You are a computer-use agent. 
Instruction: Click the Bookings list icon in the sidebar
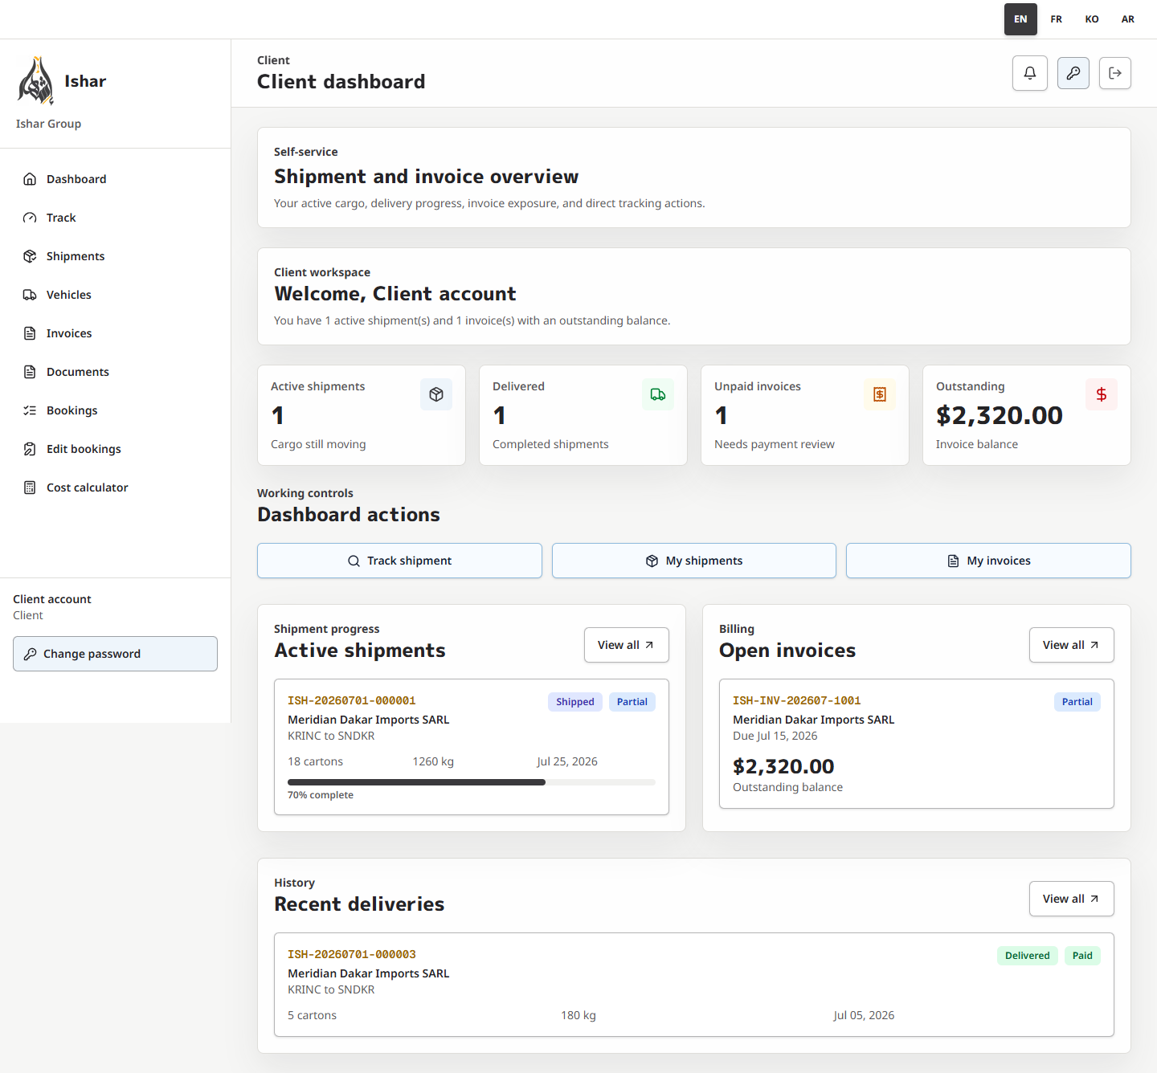click(x=30, y=410)
